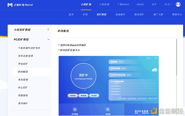Expand the 小麦挖矿教程 chevron

click(x=48, y=29)
